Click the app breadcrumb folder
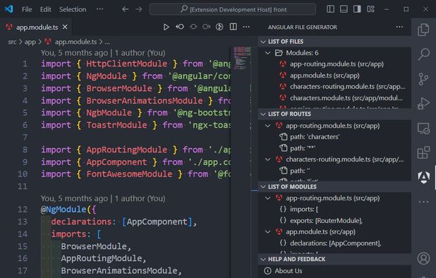436x278 pixels. click(x=30, y=42)
